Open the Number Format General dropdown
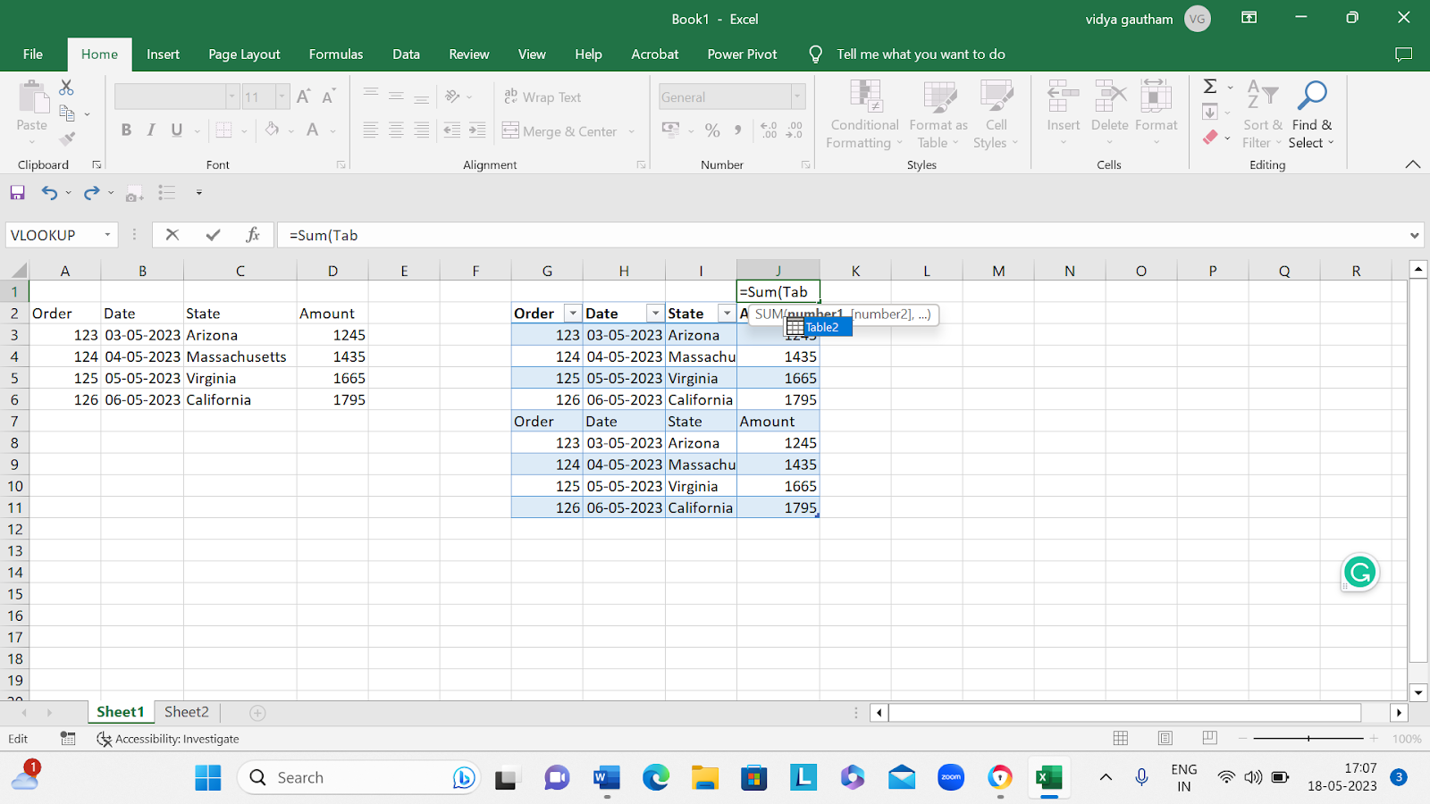 click(x=797, y=96)
